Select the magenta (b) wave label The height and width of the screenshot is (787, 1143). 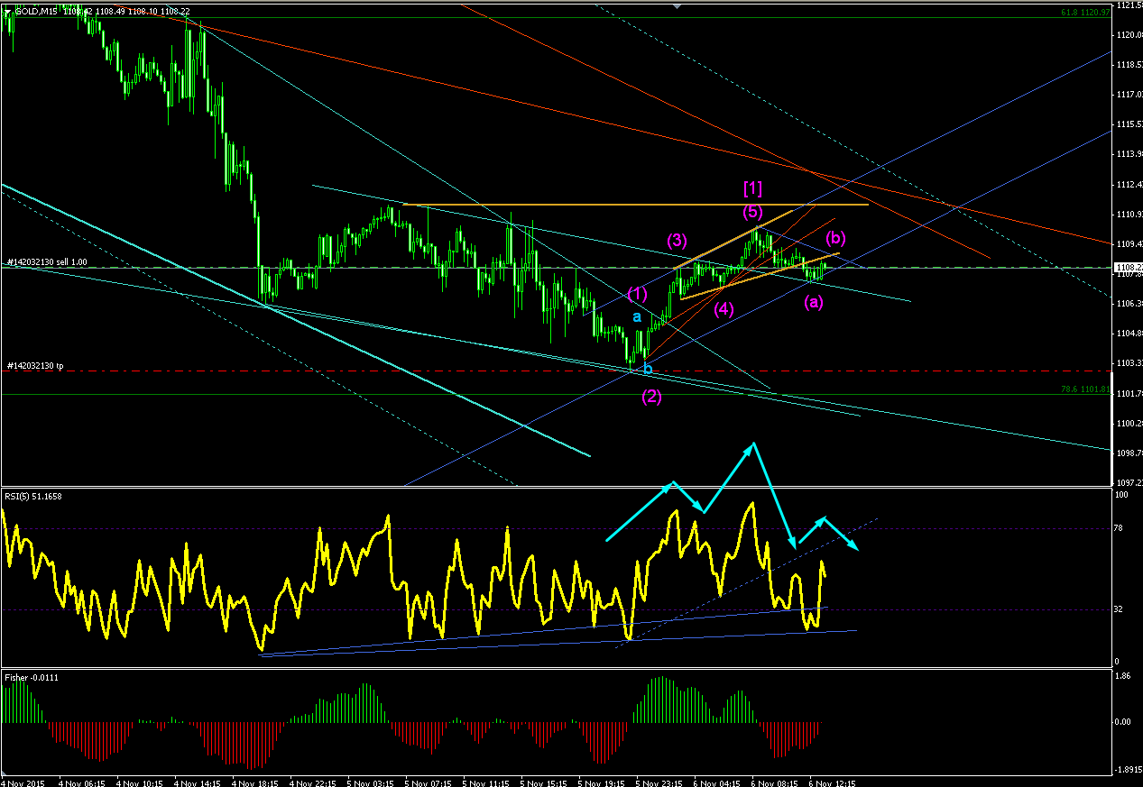[x=835, y=238]
